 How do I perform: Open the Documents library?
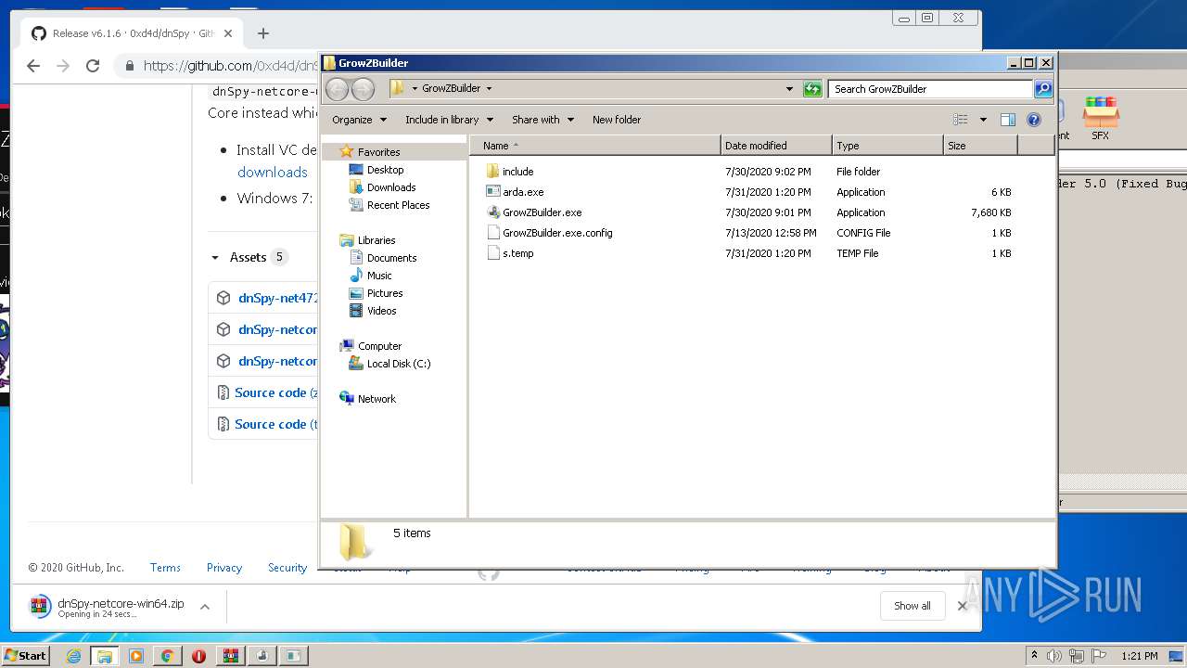391,258
